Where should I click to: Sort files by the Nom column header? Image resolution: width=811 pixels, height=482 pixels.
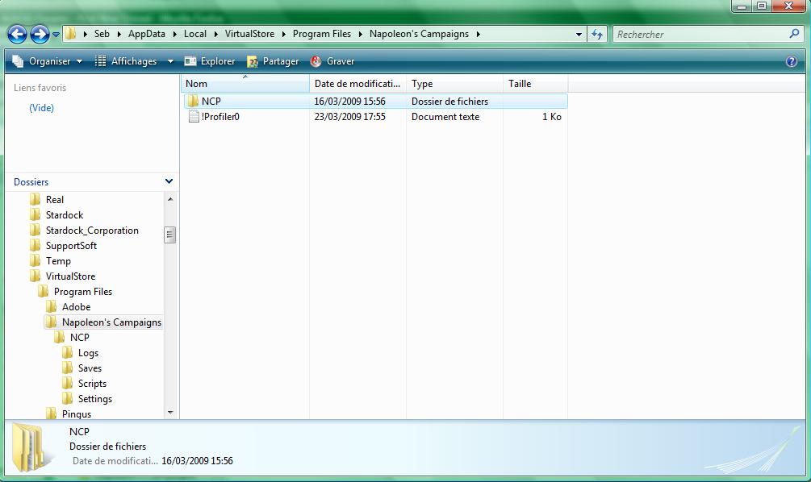[242, 84]
